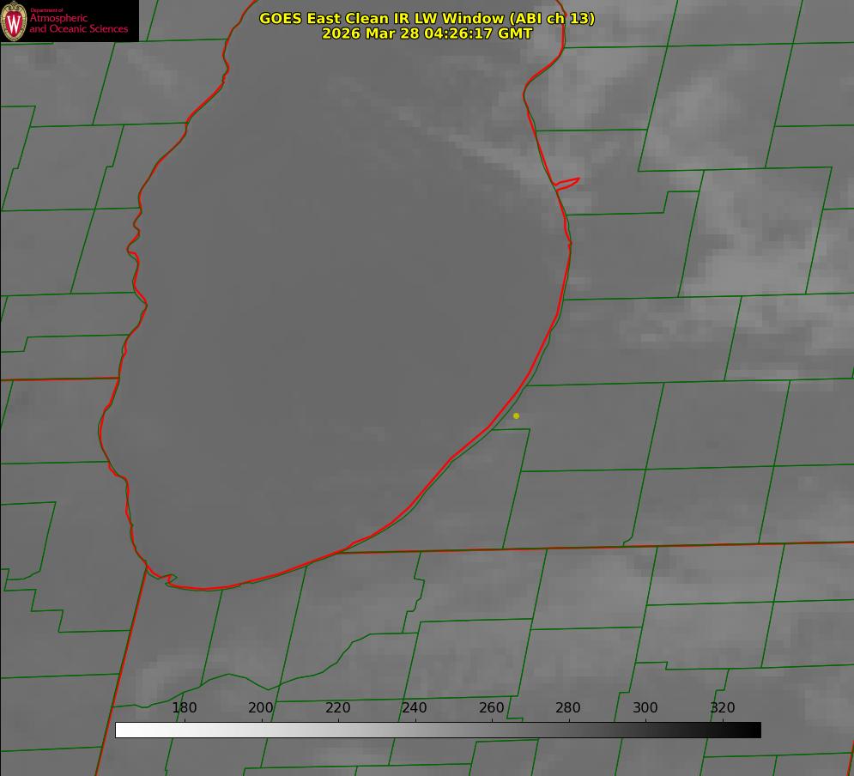Viewport: 854px width, 776px height.
Task: Select the 300 tick label on colorbar
Action: point(645,708)
